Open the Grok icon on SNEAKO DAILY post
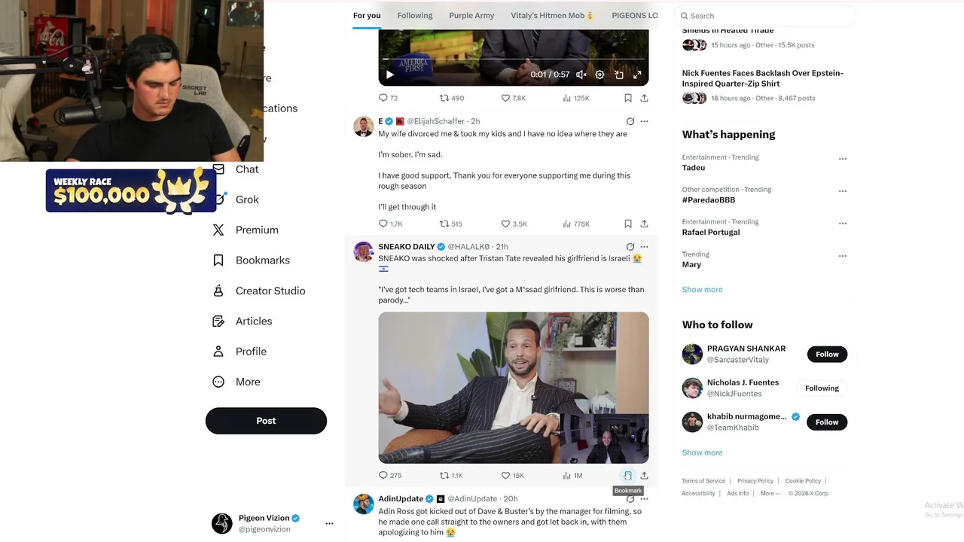This screenshot has width=964, height=542. point(630,247)
